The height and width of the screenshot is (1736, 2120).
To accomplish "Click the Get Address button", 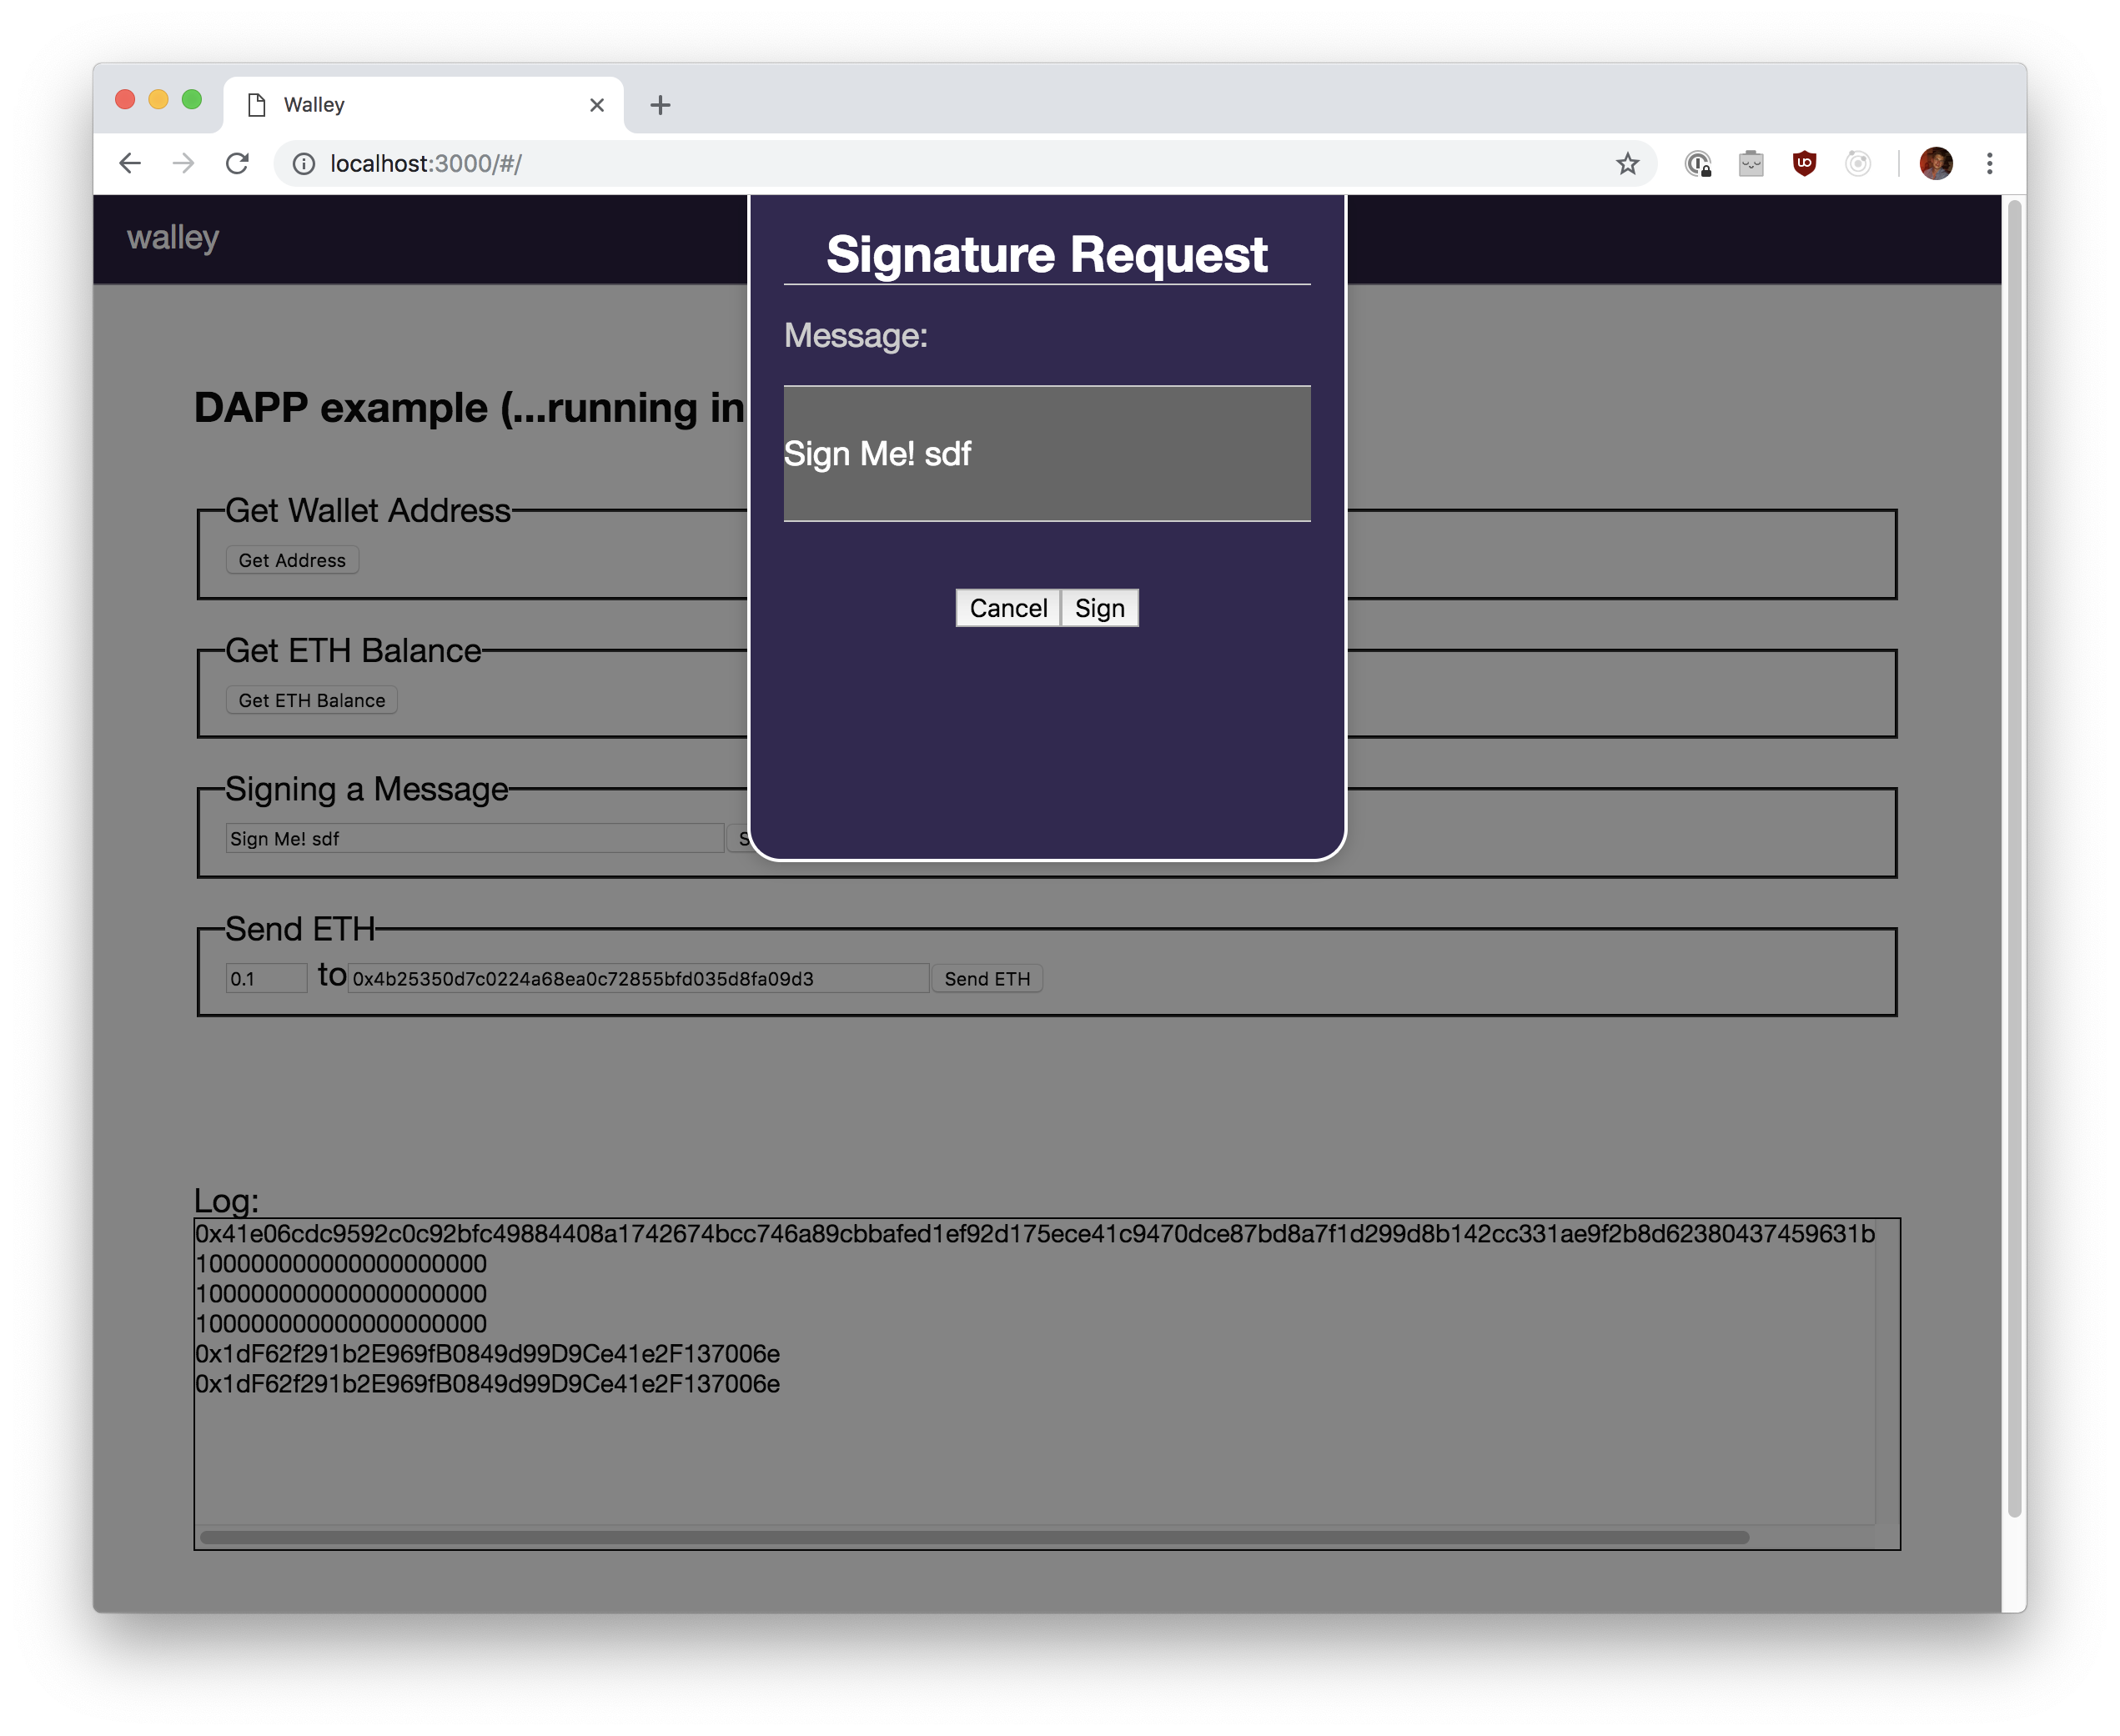I will 292,560.
